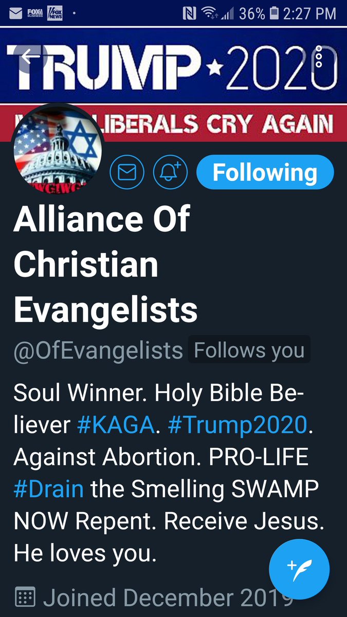This screenshot has height=617, width=347.
Task: Send a direct message via envelope icon
Action: coord(126,172)
